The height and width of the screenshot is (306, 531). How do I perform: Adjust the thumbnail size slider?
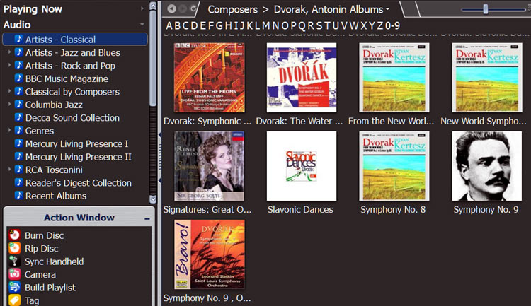coord(486,9)
